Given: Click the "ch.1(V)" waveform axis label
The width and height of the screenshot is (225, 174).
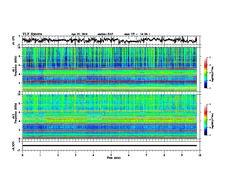Looking at the screenshot, I should [x=14, y=40].
